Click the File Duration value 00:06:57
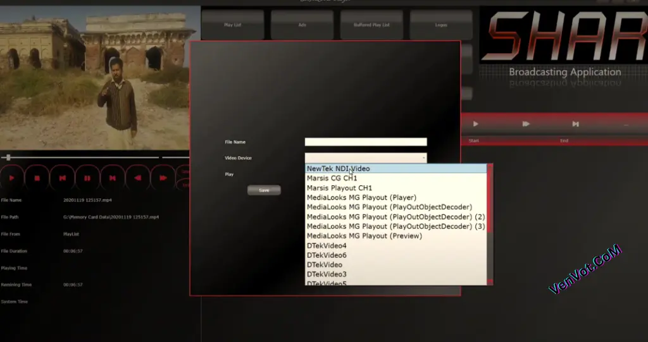 tap(73, 251)
